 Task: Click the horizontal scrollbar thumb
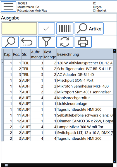[6, 165]
